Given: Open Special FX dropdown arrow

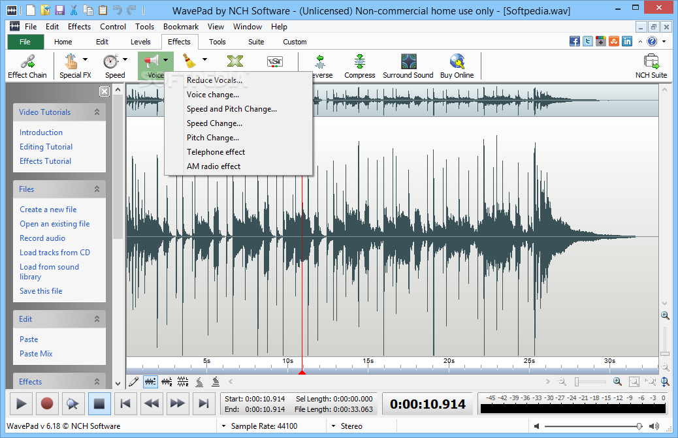Looking at the screenshot, I should (85, 59).
